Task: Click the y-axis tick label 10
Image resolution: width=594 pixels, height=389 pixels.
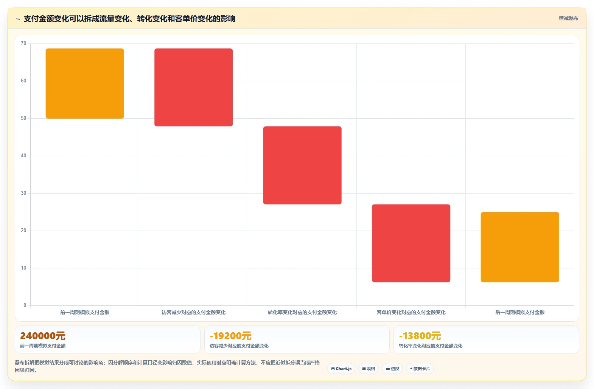Action: (23, 268)
